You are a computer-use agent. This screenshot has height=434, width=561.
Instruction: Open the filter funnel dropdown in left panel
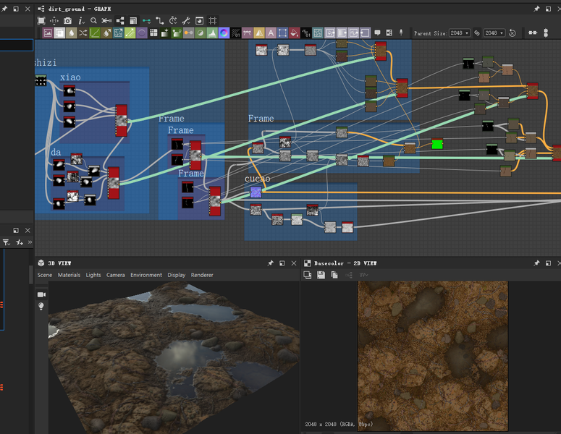click(x=7, y=242)
